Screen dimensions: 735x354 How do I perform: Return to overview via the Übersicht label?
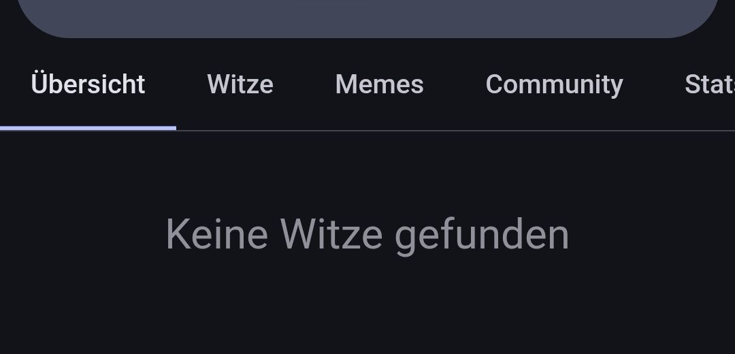[x=88, y=84]
